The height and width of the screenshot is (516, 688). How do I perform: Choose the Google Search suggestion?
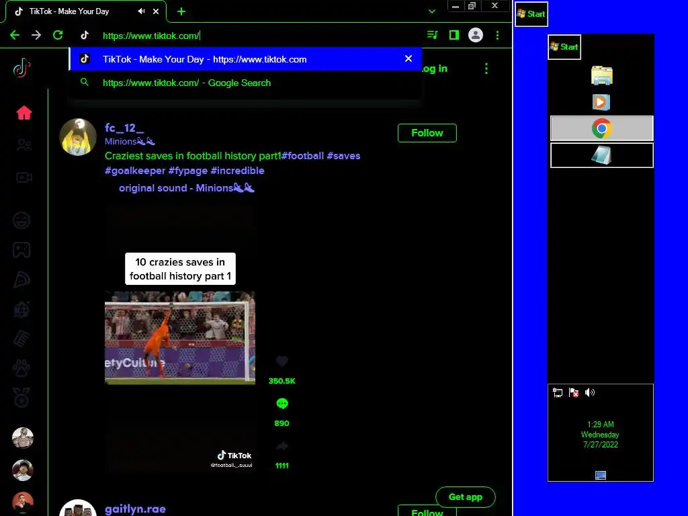[245, 83]
